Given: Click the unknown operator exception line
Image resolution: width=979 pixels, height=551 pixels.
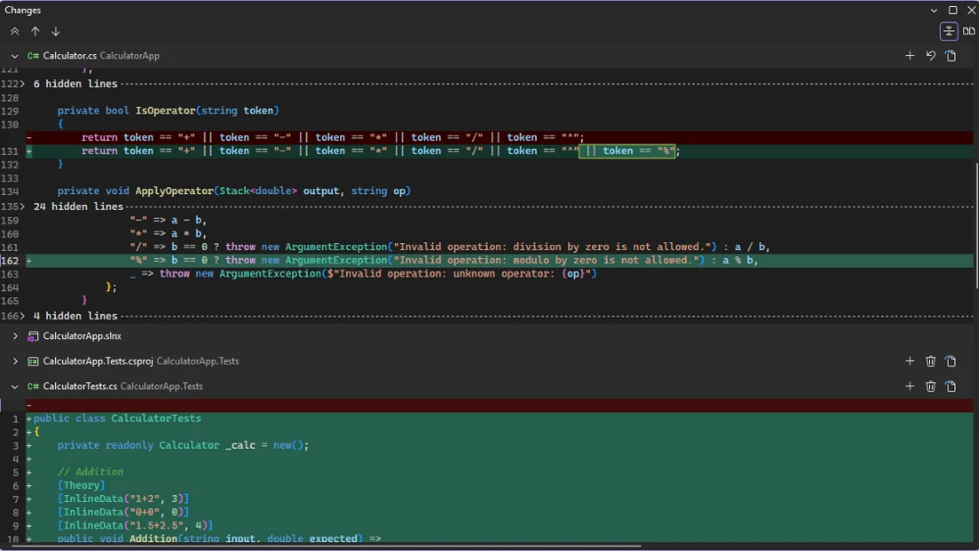Looking at the screenshot, I should (x=363, y=273).
